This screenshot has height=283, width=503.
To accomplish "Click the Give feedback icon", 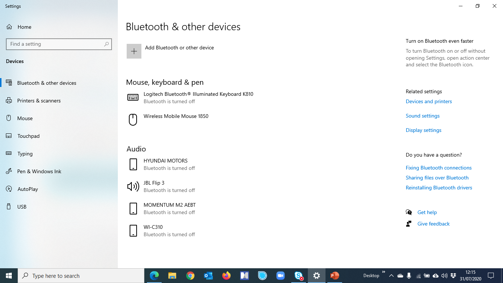I will (x=409, y=224).
